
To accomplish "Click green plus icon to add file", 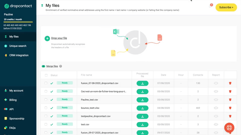I will pos(47,38).
